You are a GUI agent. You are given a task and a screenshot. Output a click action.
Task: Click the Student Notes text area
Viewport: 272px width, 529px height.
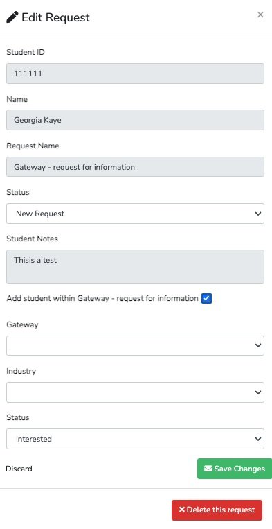coord(136,266)
